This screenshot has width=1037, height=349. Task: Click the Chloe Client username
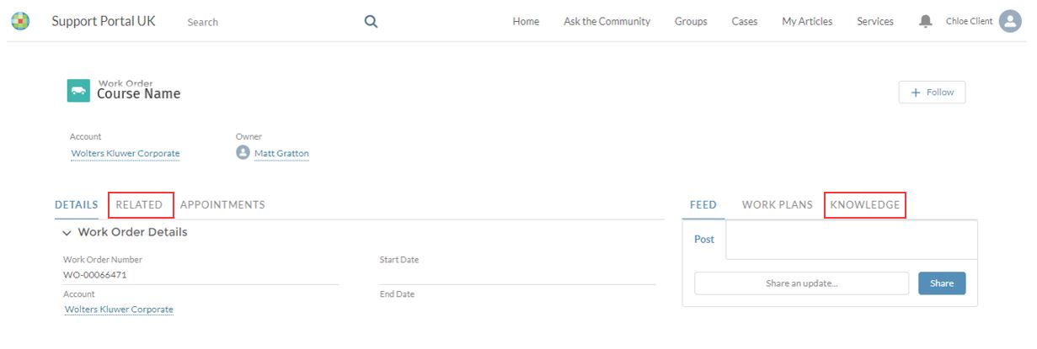pyautogui.click(x=970, y=22)
